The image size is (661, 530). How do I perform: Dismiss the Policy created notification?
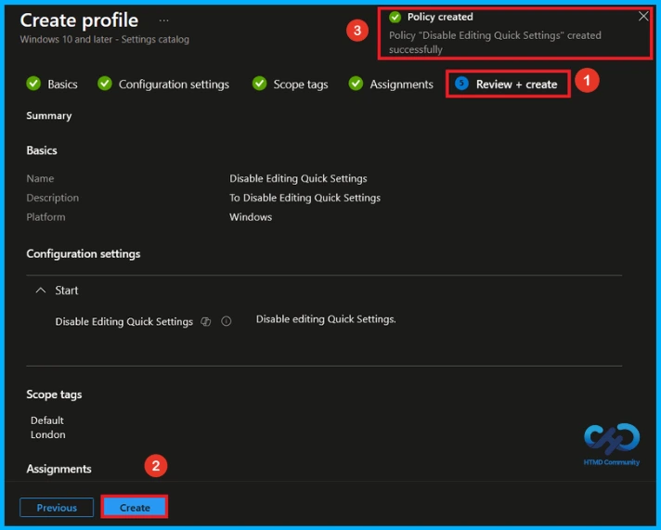643,17
